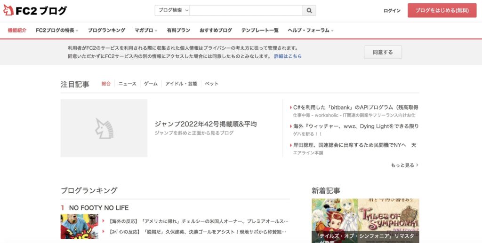The height and width of the screenshot is (243, 482).
Task: Open the ブログ検索 dropdown
Action: click(172, 10)
